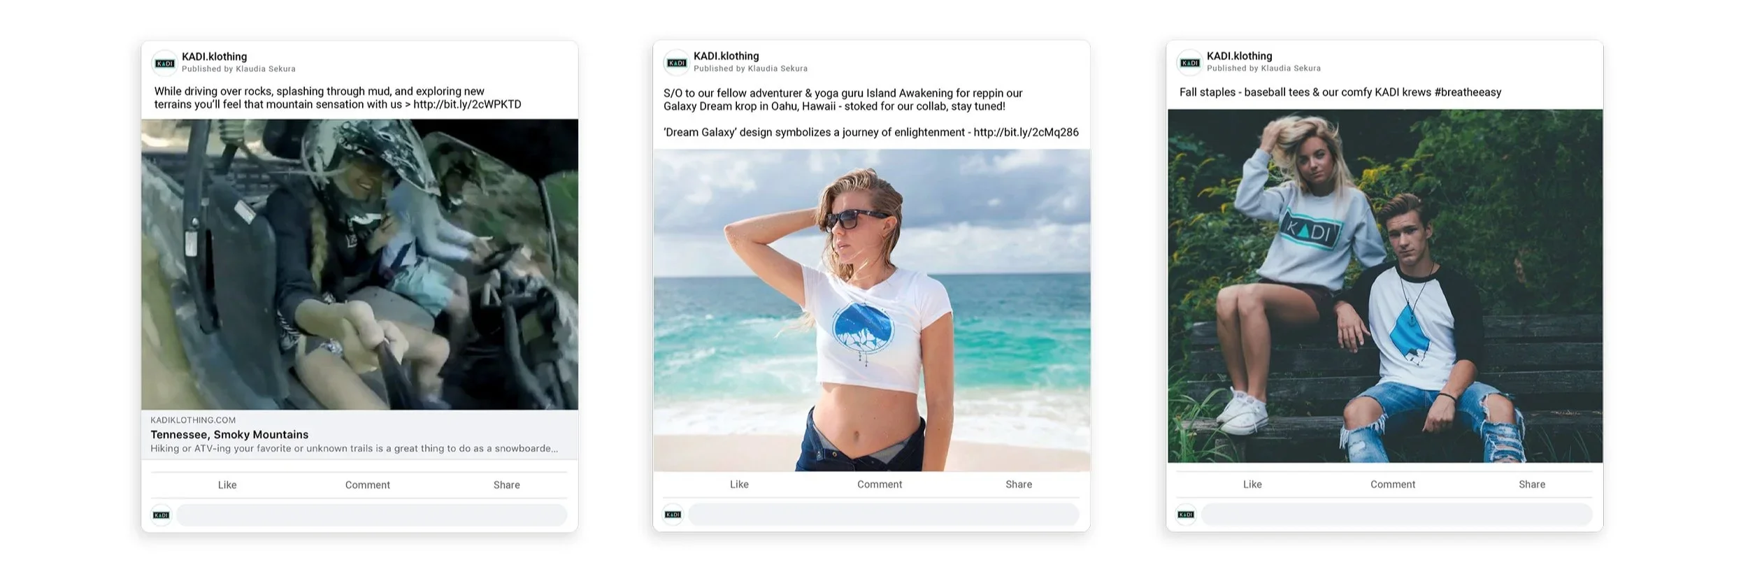Open the beach woman photo
1748x588 pixels.
point(872,310)
